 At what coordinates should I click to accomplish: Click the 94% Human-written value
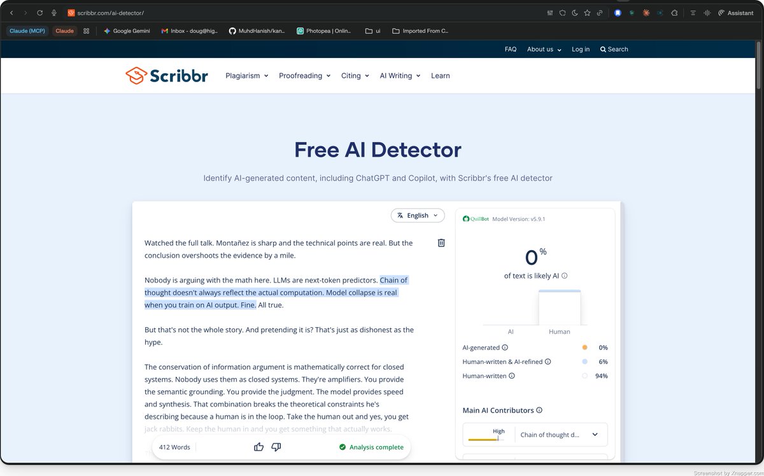click(601, 376)
